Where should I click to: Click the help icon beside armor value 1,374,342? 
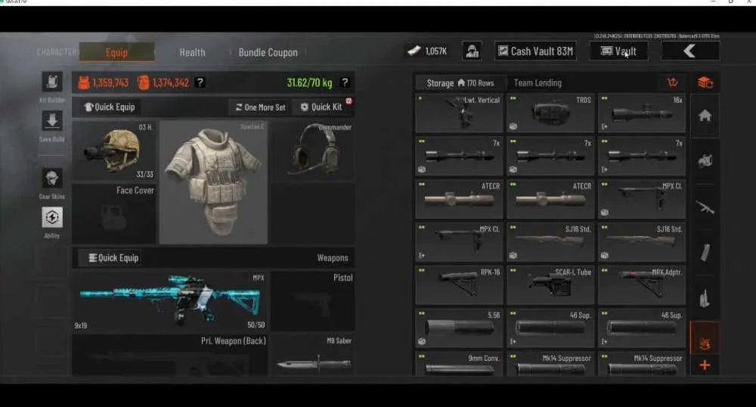[200, 82]
